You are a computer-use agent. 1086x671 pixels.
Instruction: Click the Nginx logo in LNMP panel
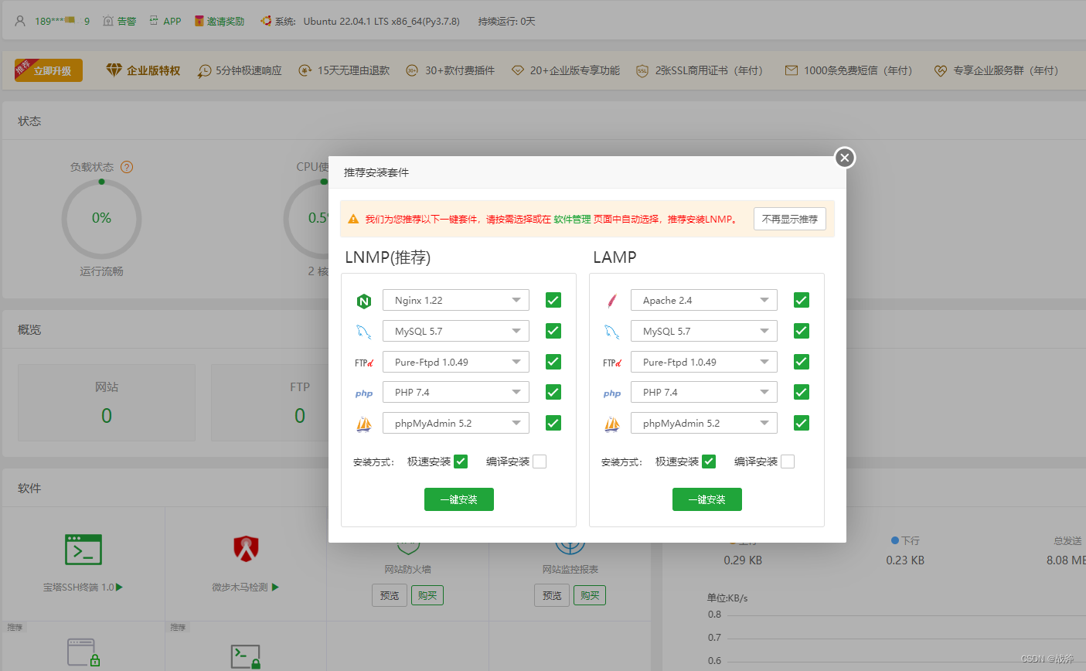[x=364, y=301]
